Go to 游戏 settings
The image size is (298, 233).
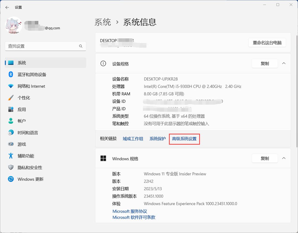(x=46, y=144)
